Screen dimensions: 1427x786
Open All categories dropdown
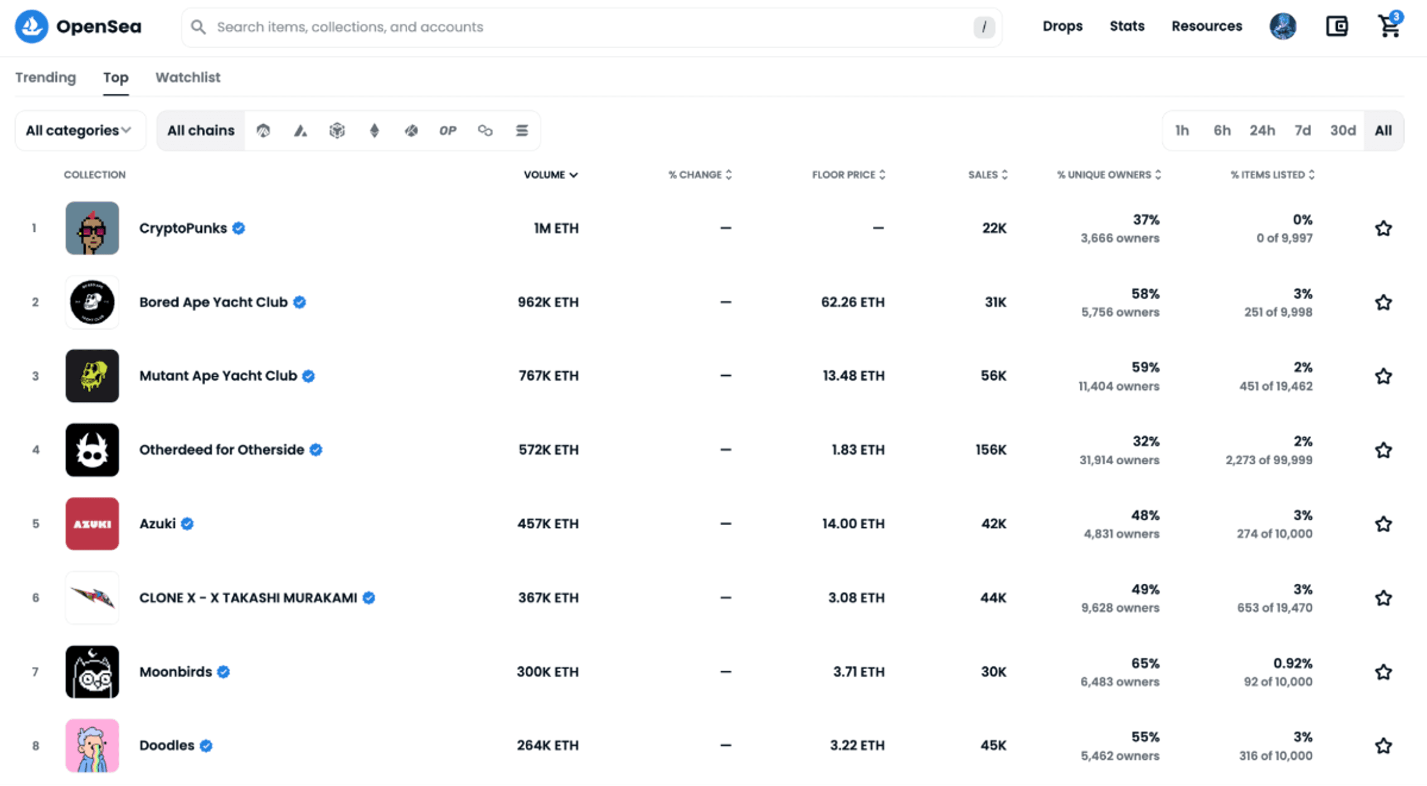click(x=80, y=130)
